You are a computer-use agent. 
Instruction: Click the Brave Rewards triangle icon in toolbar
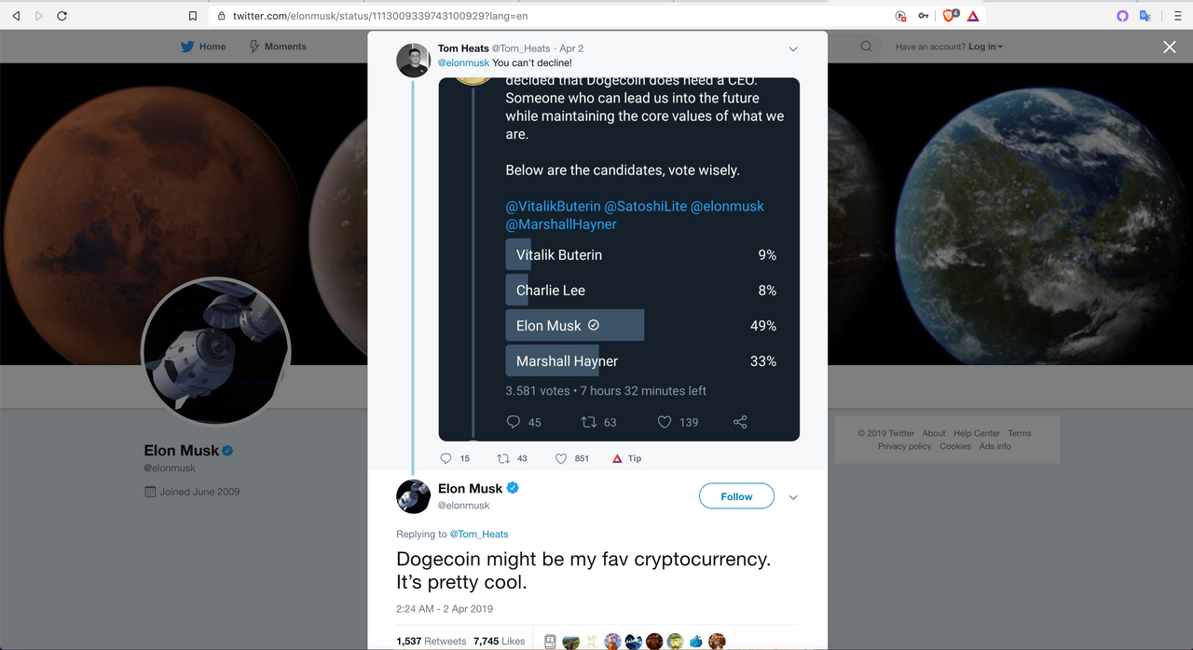pos(972,16)
